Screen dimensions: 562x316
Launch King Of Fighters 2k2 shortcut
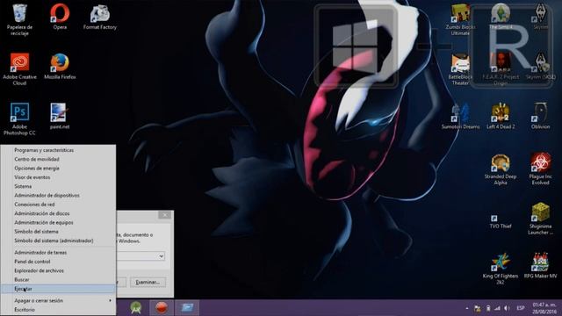pyautogui.click(x=501, y=269)
